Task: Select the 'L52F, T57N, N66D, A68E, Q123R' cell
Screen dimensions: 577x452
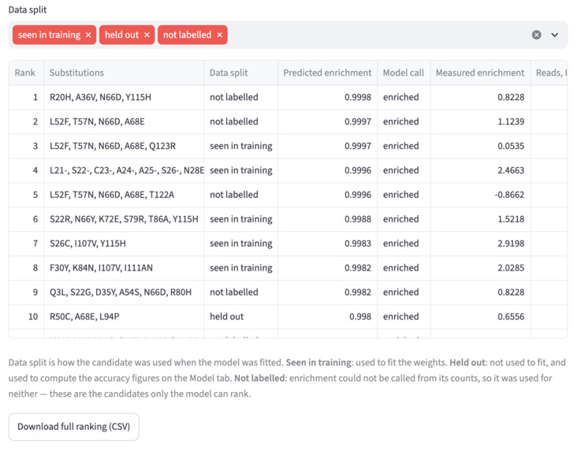Action: [125, 146]
